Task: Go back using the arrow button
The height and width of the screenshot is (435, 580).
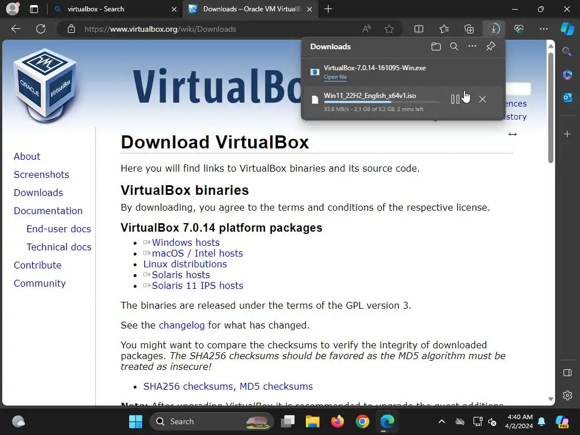Action: point(16,29)
